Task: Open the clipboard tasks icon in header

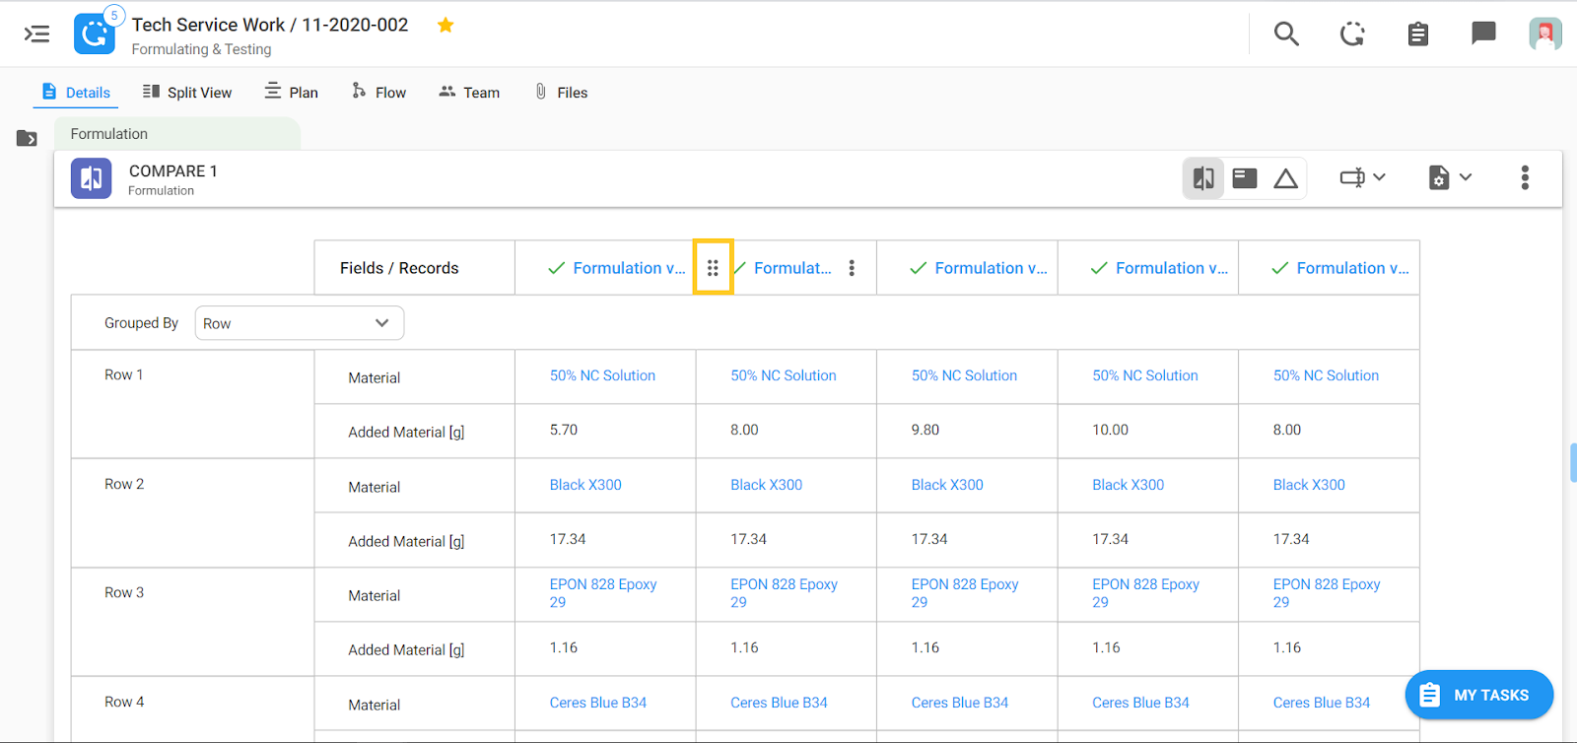Action: click(x=1418, y=34)
